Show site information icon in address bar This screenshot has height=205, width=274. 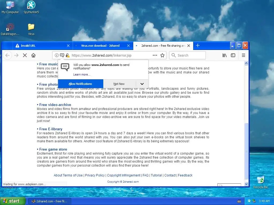pyautogui.click(x=56, y=55)
